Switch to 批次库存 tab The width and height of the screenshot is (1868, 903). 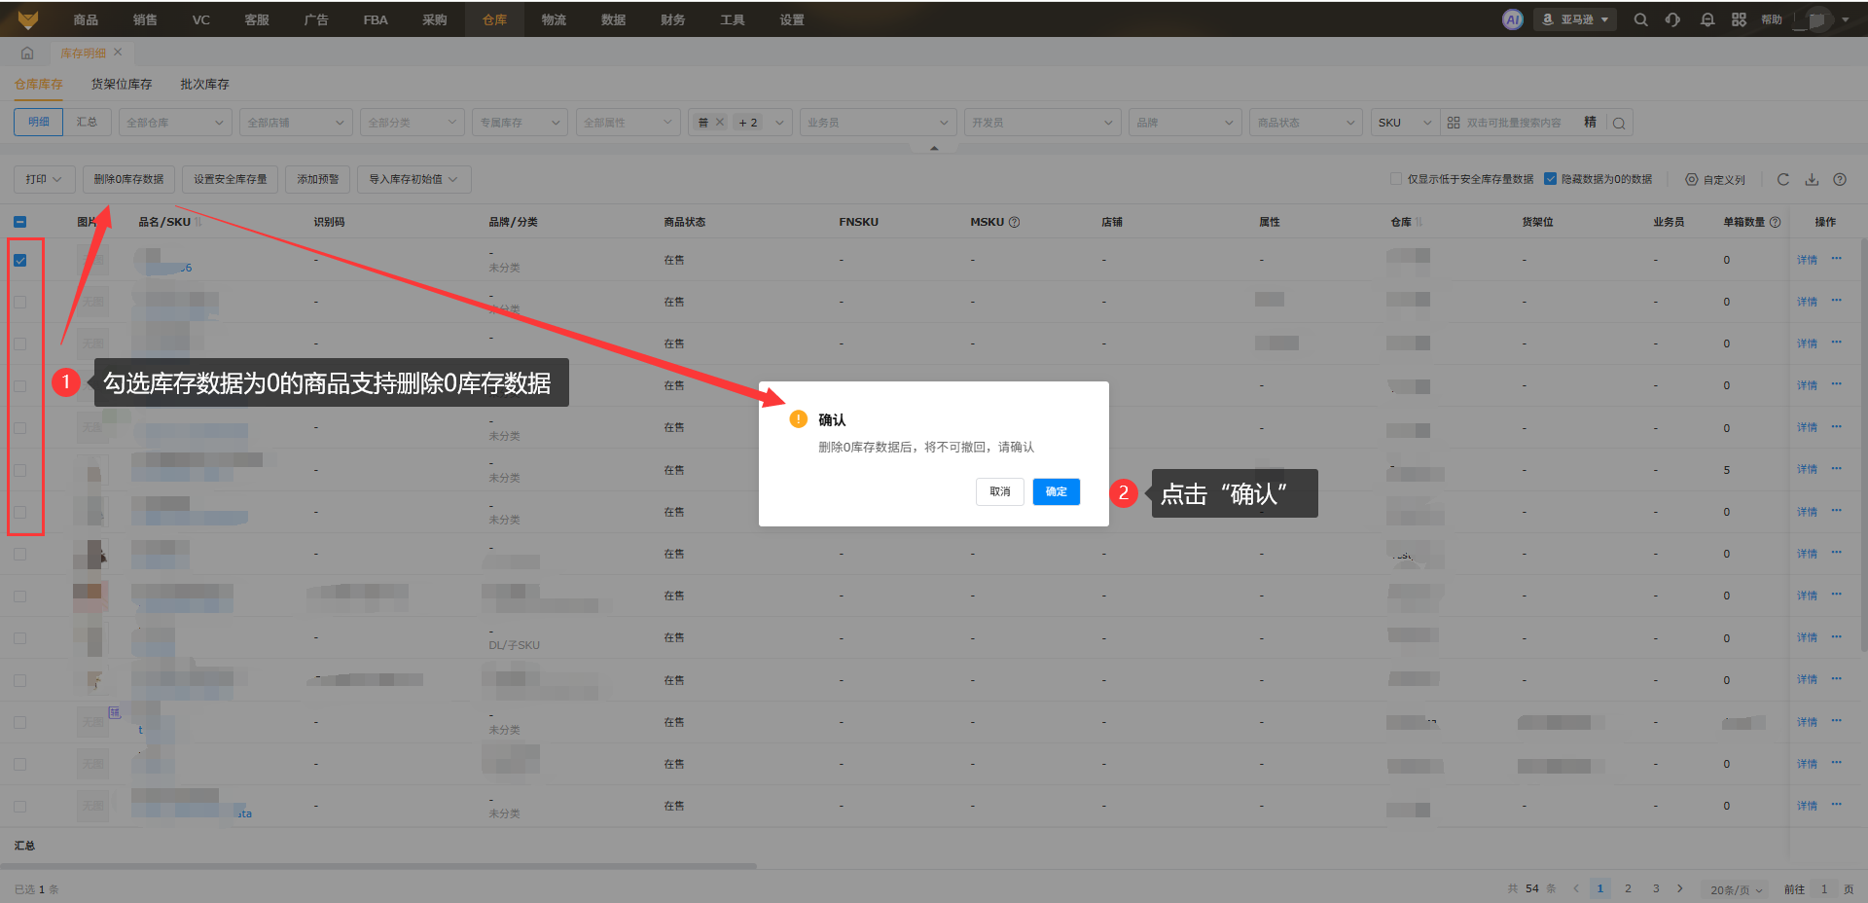pos(205,85)
